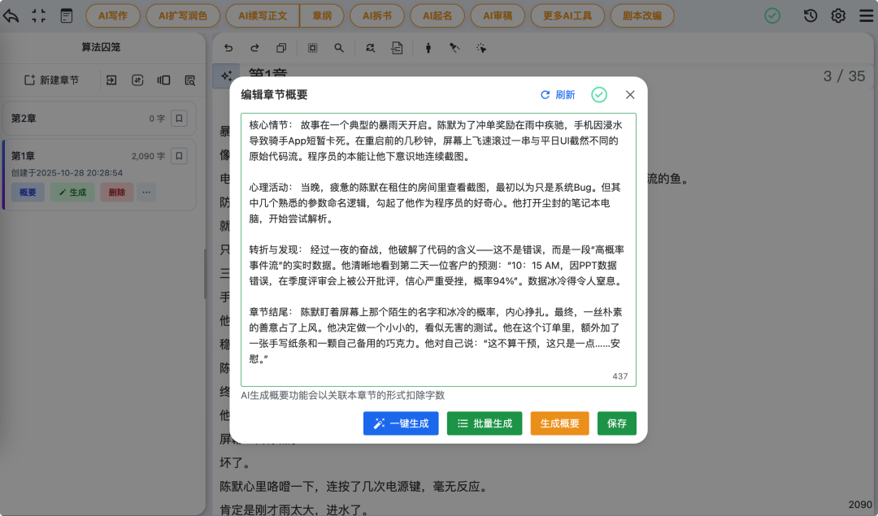Undo the last edit
The height and width of the screenshot is (516, 878).
click(229, 48)
